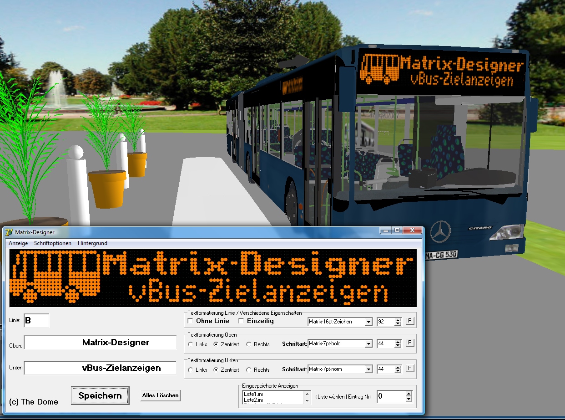565x420 pixels.
Task: Open the Matrix-16pt-Zeichen font dropdown
Action: tap(368, 322)
